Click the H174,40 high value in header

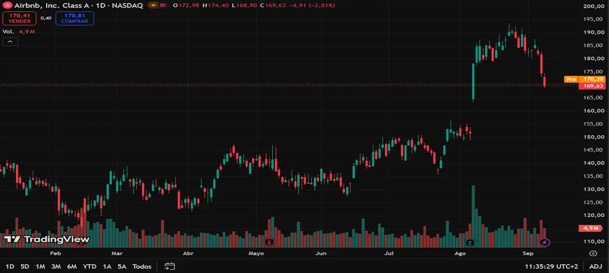[x=215, y=6]
